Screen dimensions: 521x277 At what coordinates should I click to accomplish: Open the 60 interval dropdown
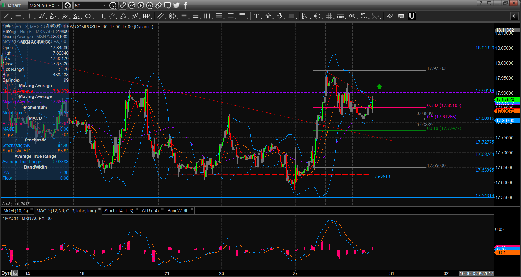[104, 5]
